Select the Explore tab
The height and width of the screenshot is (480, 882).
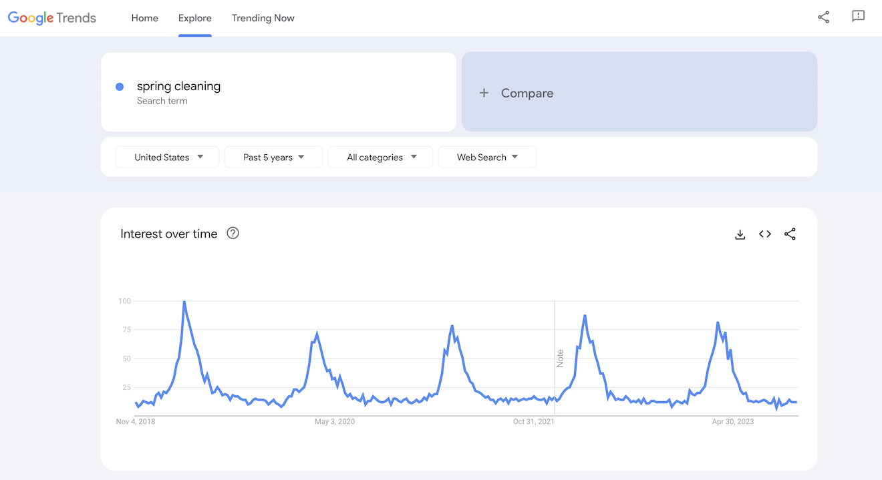[195, 18]
